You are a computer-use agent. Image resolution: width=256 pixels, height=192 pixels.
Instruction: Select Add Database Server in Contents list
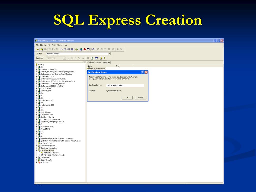[97, 68]
